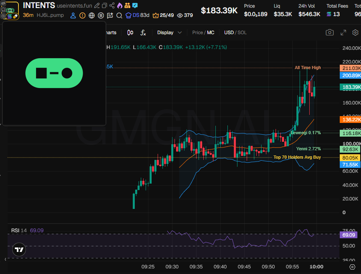361x274 pixels.
Task: Open the website globe icon
Action: point(91,15)
